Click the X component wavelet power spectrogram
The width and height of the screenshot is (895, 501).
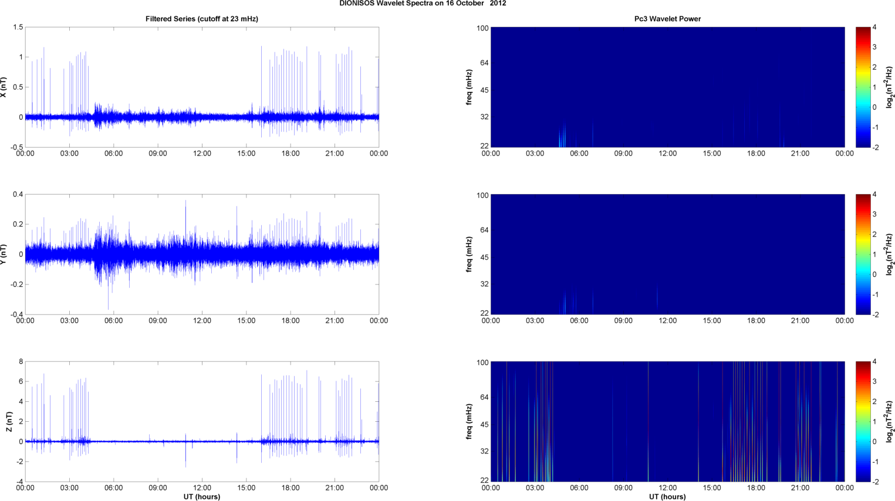click(667, 87)
